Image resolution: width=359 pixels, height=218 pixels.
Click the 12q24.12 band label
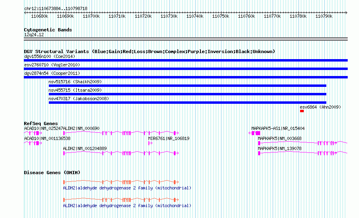pos(34,35)
